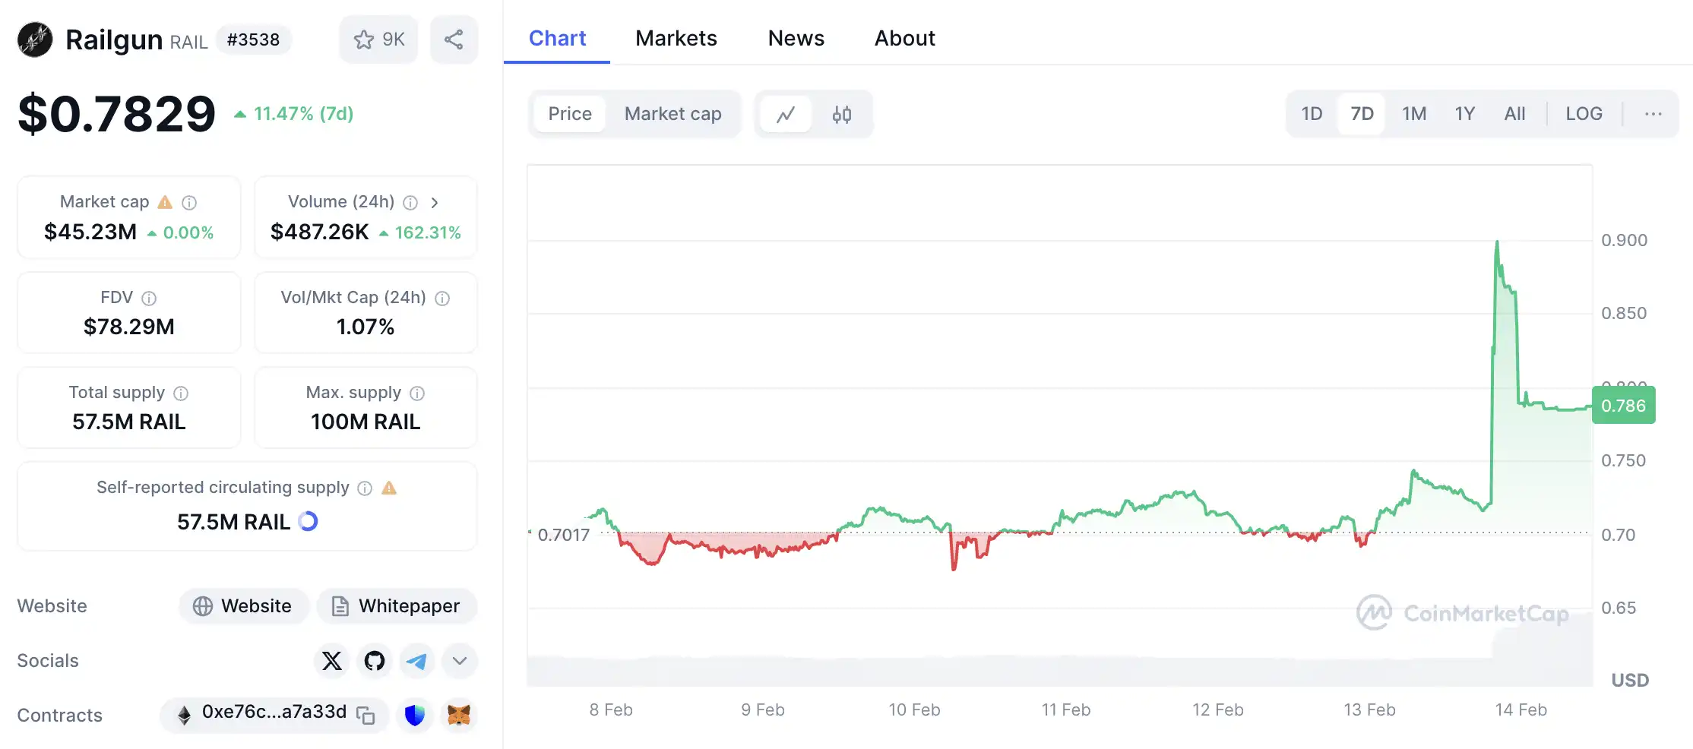This screenshot has height=749, width=1693.
Task: Toggle the LOG scale on chart
Action: pyautogui.click(x=1584, y=114)
